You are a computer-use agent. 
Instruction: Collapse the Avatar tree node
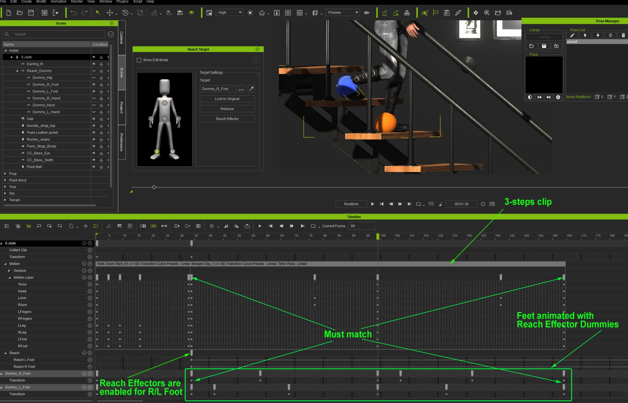coord(5,50)
